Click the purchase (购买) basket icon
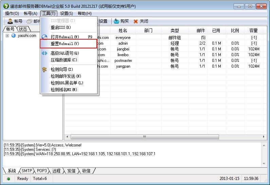Screen dimensions: 270x185 tap(116, 21)
